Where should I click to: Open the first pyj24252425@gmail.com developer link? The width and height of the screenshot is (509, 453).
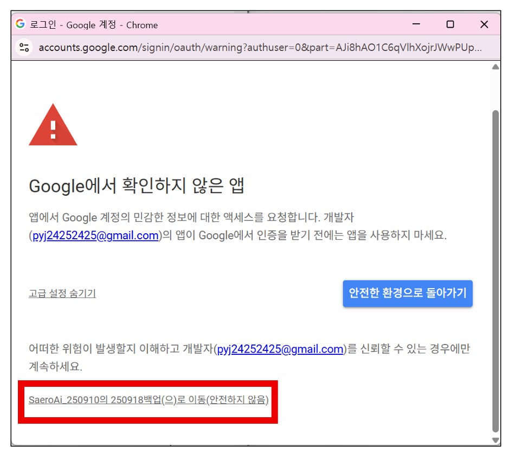pos(95,235)
